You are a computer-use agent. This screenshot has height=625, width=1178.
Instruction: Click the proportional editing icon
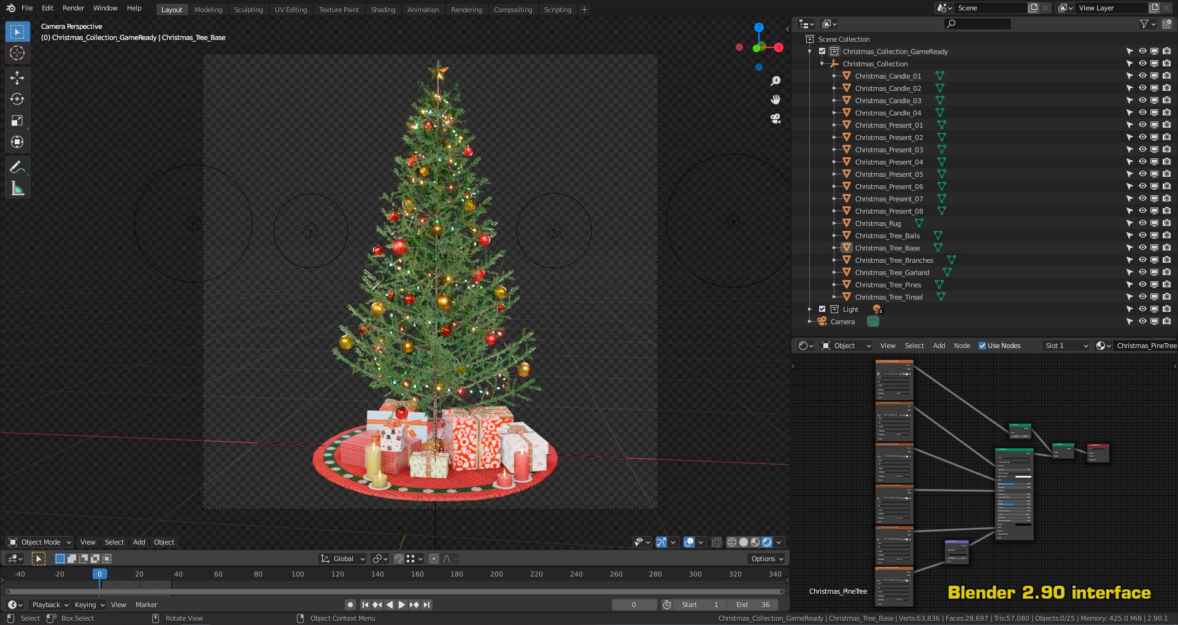(x=434, y=559)
